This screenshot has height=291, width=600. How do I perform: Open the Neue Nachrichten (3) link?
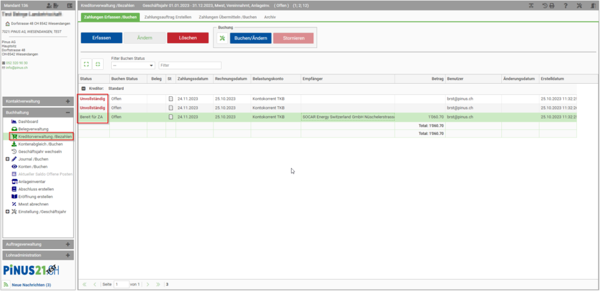point(31,285)
